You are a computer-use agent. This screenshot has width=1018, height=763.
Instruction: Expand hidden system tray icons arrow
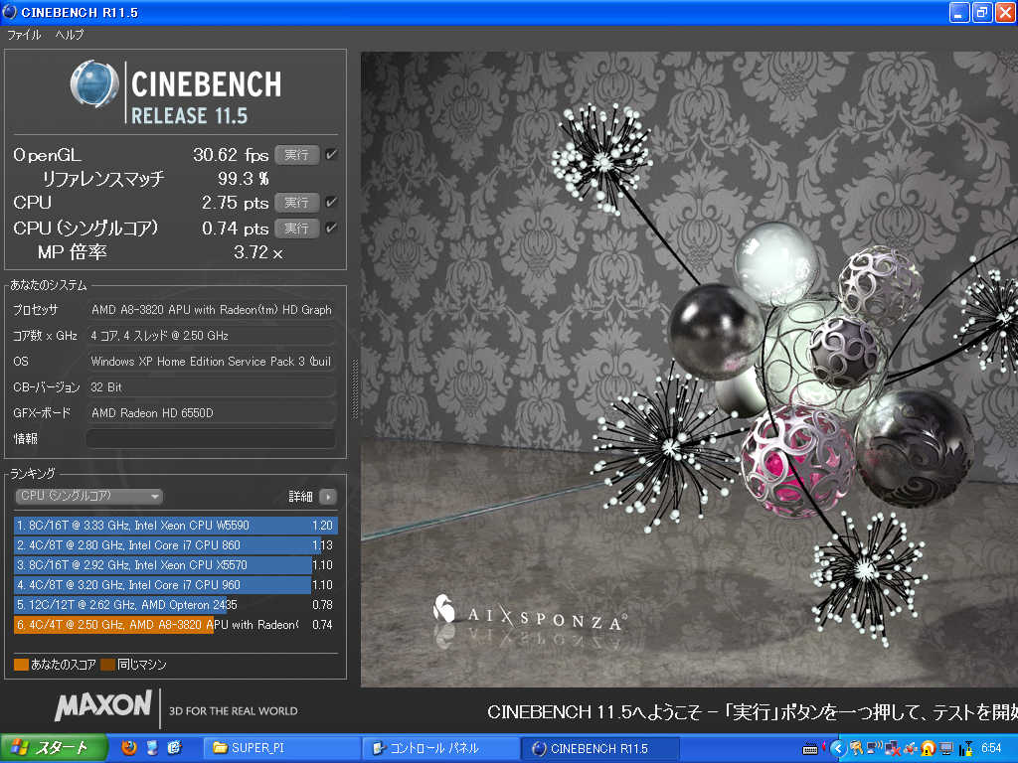pos(837,748)
